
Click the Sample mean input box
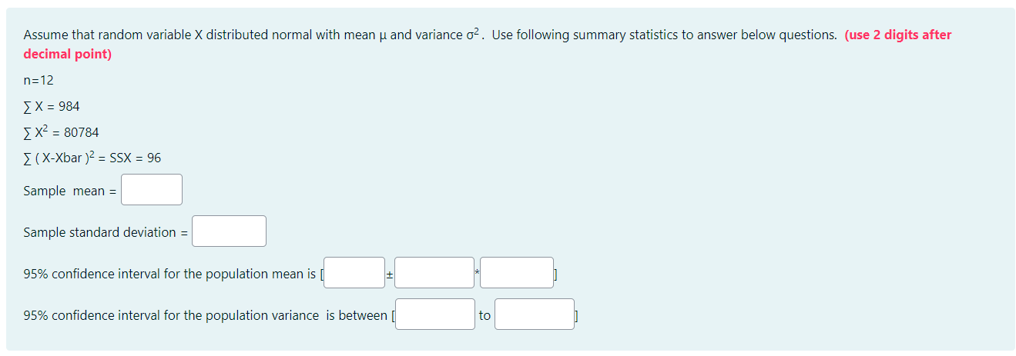pyautogui.click(x=152, y=190)
